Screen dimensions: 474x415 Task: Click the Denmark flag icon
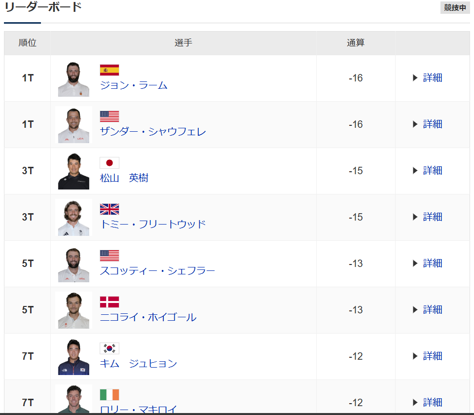coord(109,302)
